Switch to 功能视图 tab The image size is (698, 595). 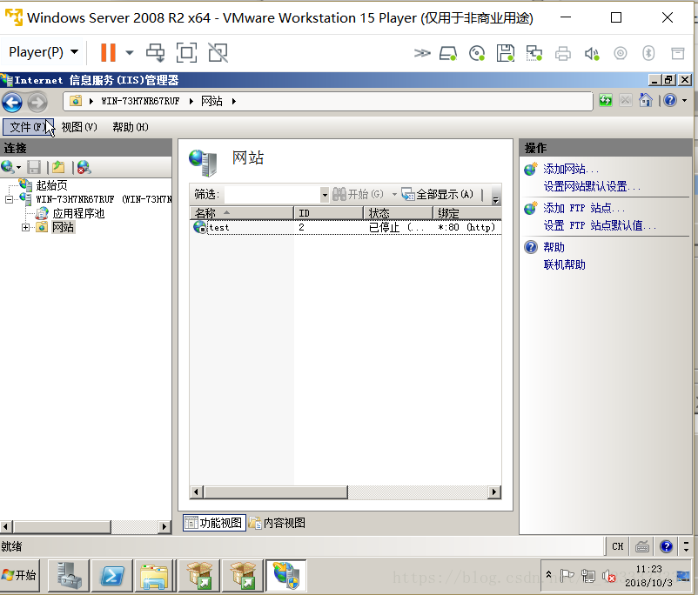pyautogui.click(x=215, y=523)
